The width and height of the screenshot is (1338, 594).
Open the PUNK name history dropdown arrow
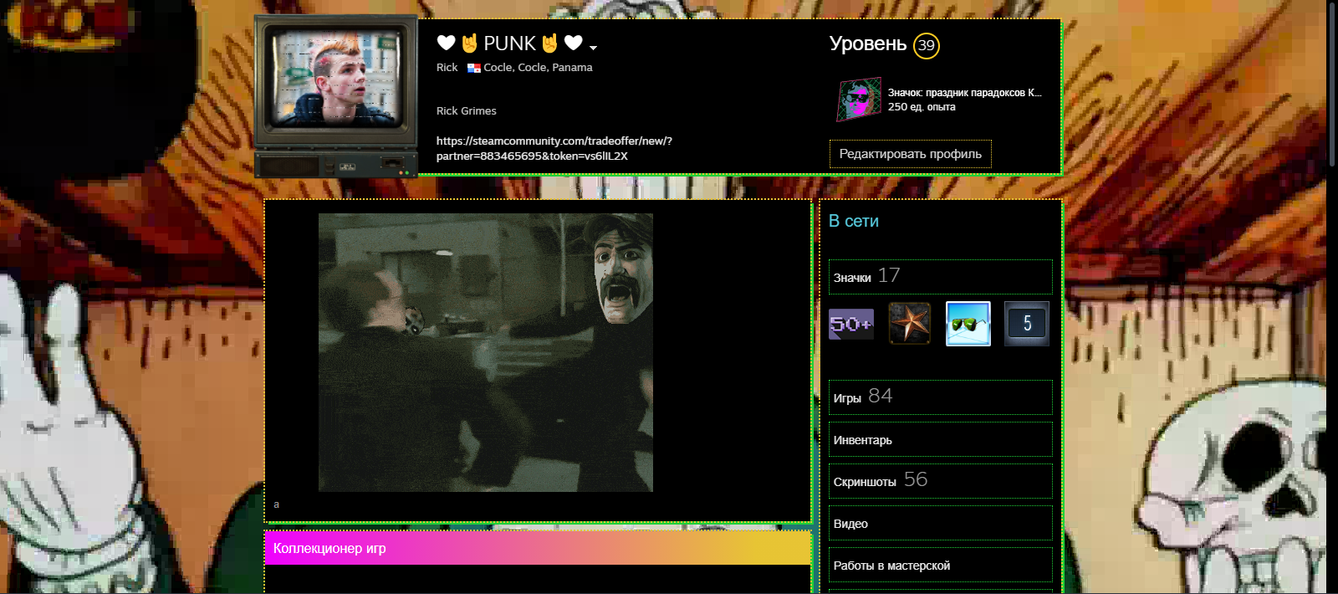593,48
